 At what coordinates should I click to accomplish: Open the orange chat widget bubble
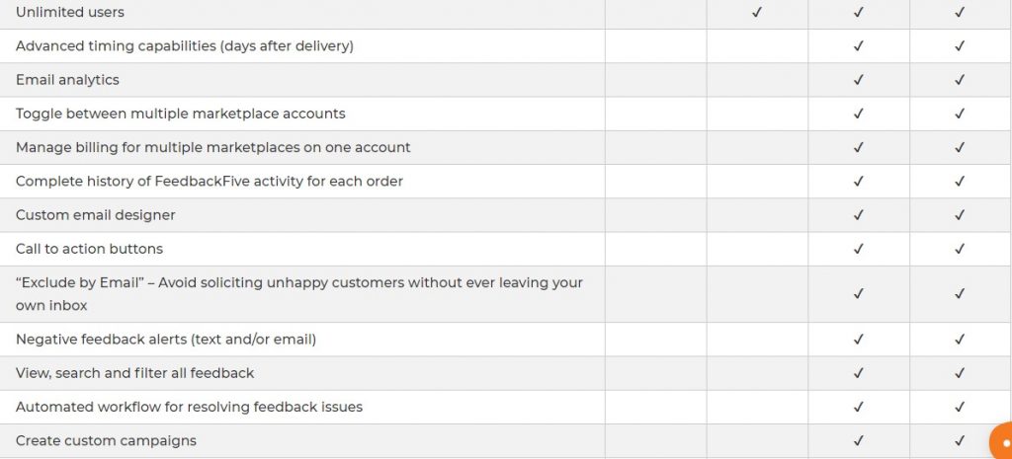[1001, 442]
